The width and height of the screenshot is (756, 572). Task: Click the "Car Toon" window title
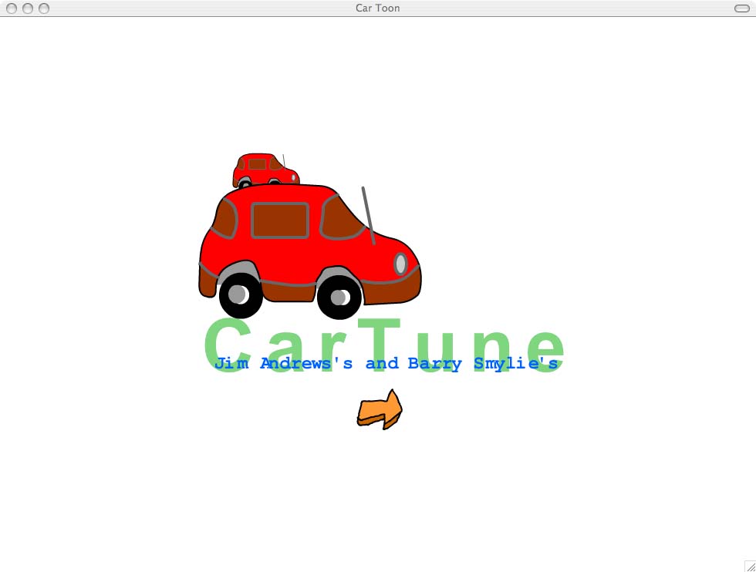(x=377, y=8)
